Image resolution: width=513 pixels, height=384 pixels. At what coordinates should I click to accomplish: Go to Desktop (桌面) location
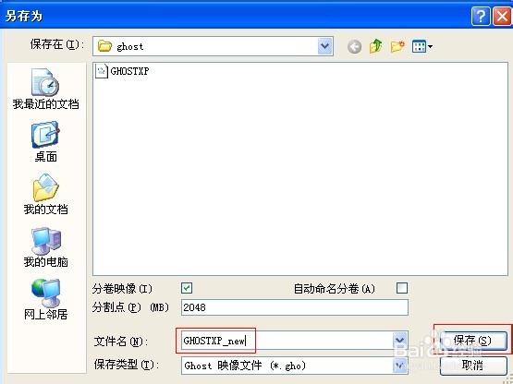[45, 142]
